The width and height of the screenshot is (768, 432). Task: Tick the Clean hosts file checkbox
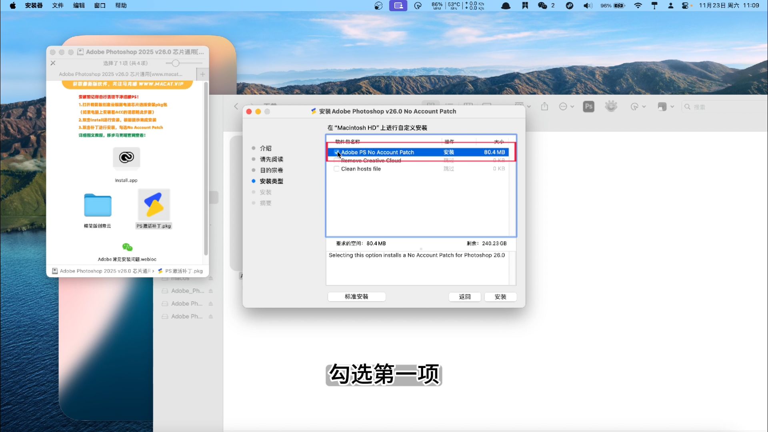tap(336, 169)
